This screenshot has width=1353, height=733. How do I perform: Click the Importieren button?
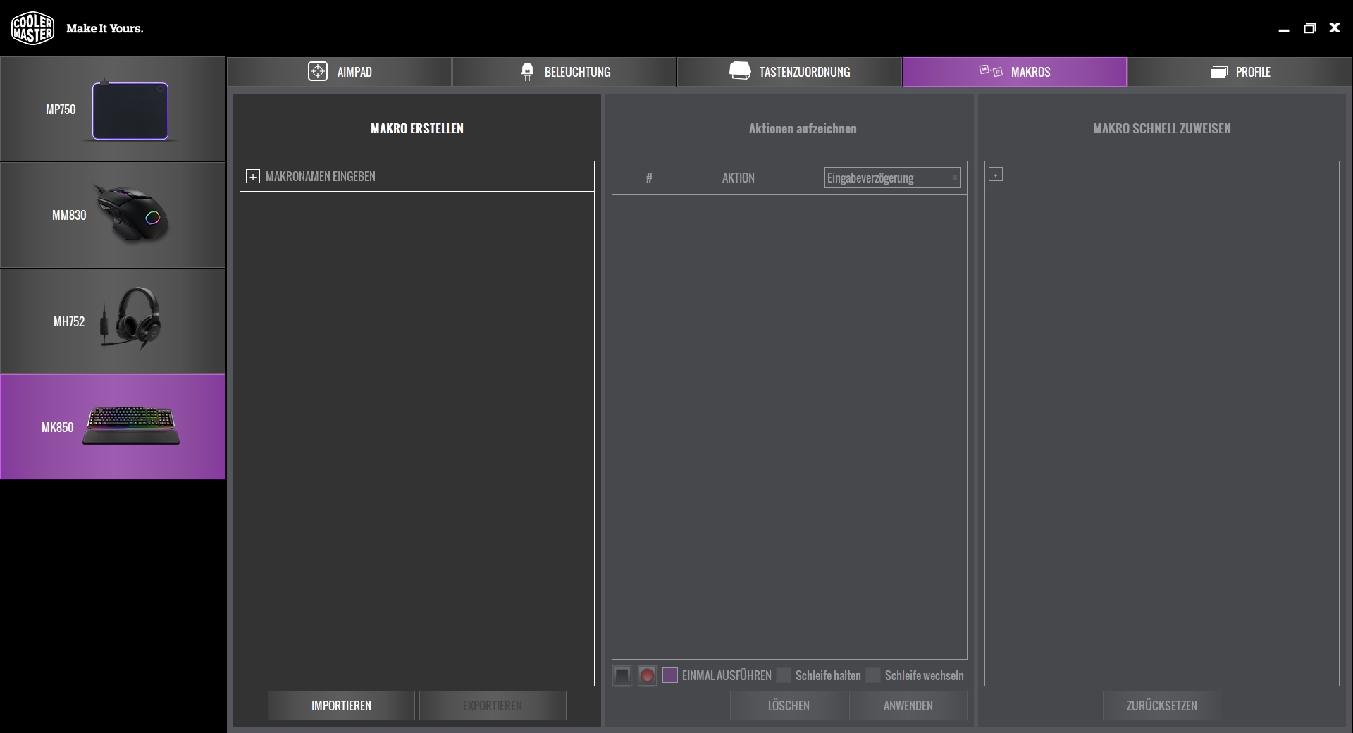tap(341, 706)
